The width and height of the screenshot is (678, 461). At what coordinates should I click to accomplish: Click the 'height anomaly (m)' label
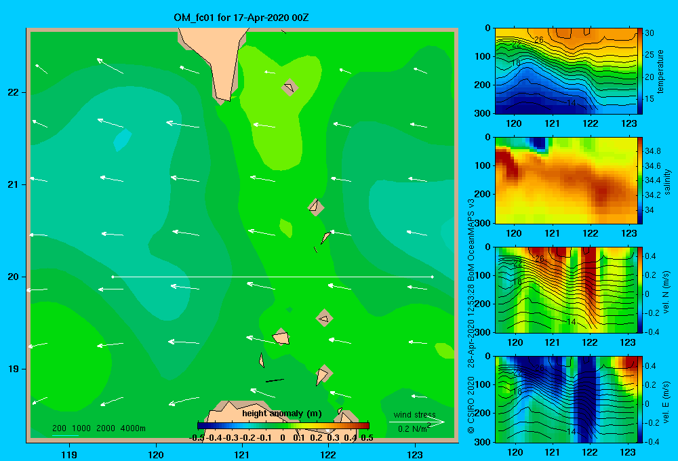[x=282, y=414]
